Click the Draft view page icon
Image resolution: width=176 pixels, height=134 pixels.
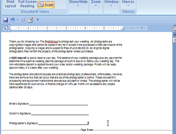(41, 5)
